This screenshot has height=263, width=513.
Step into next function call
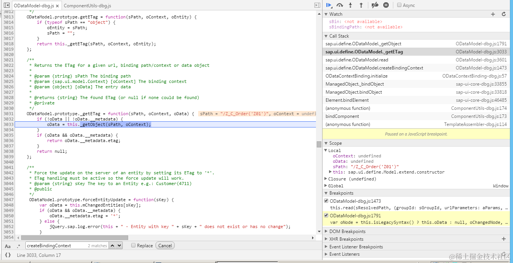coord(350,5)
